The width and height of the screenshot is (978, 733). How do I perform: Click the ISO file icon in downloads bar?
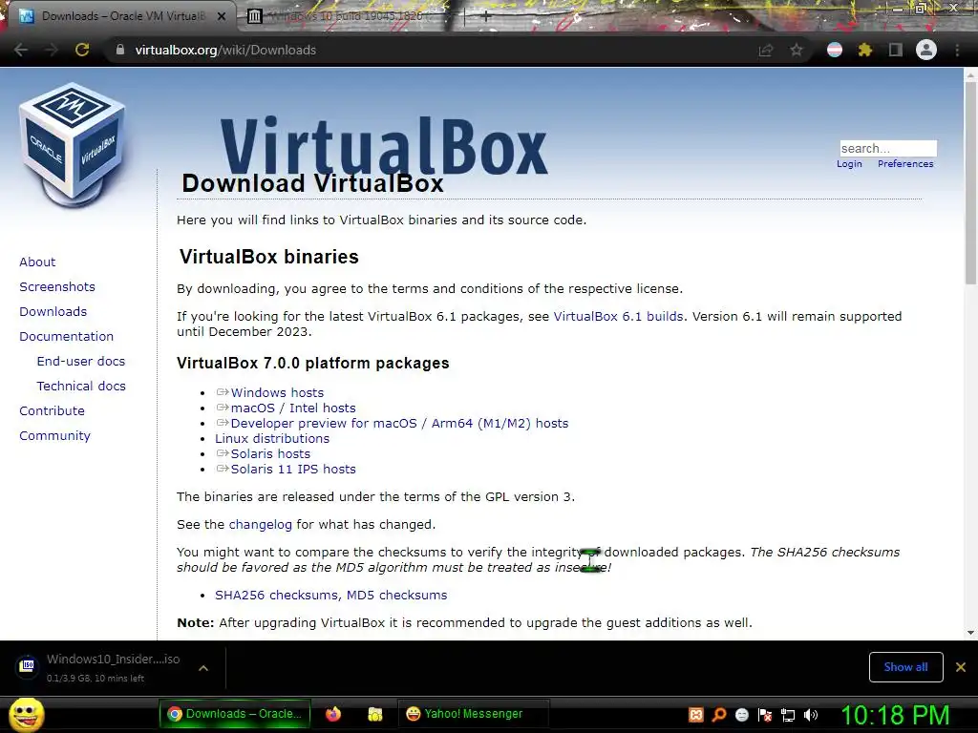[x=28, y=666]
